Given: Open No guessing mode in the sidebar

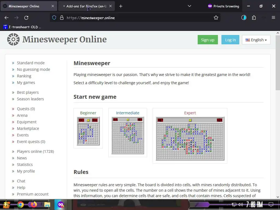Looking at the screenshot, I should 33,69.
